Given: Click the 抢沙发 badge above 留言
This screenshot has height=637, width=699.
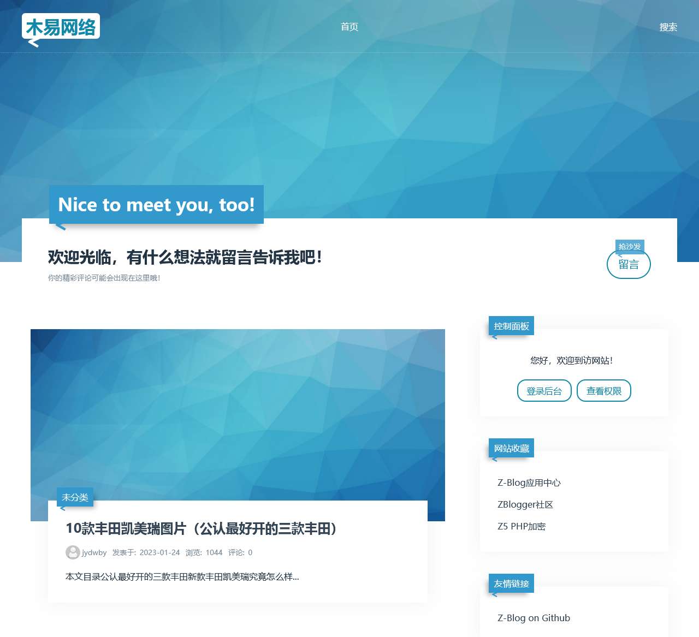Looking at the screenshot, I should [x=629, y=247].
